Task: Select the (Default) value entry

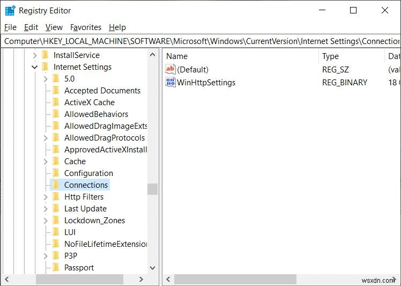Action: [x=192, y=70]
